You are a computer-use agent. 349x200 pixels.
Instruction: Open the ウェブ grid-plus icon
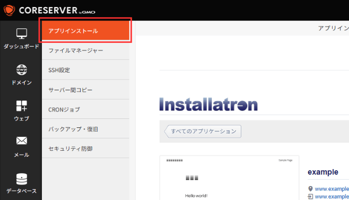pos(21,106)
